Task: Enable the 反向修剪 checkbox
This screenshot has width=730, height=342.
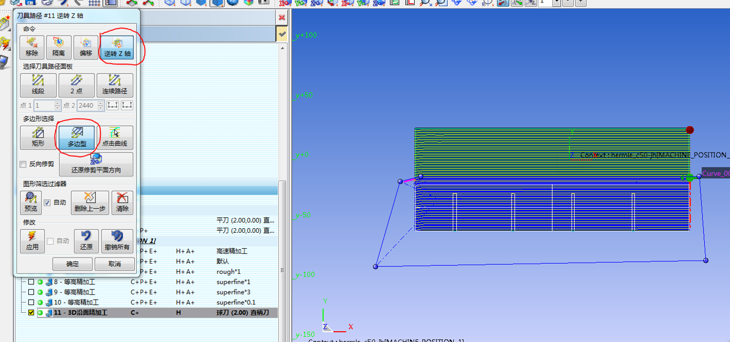Action: (x=23, y=164)
